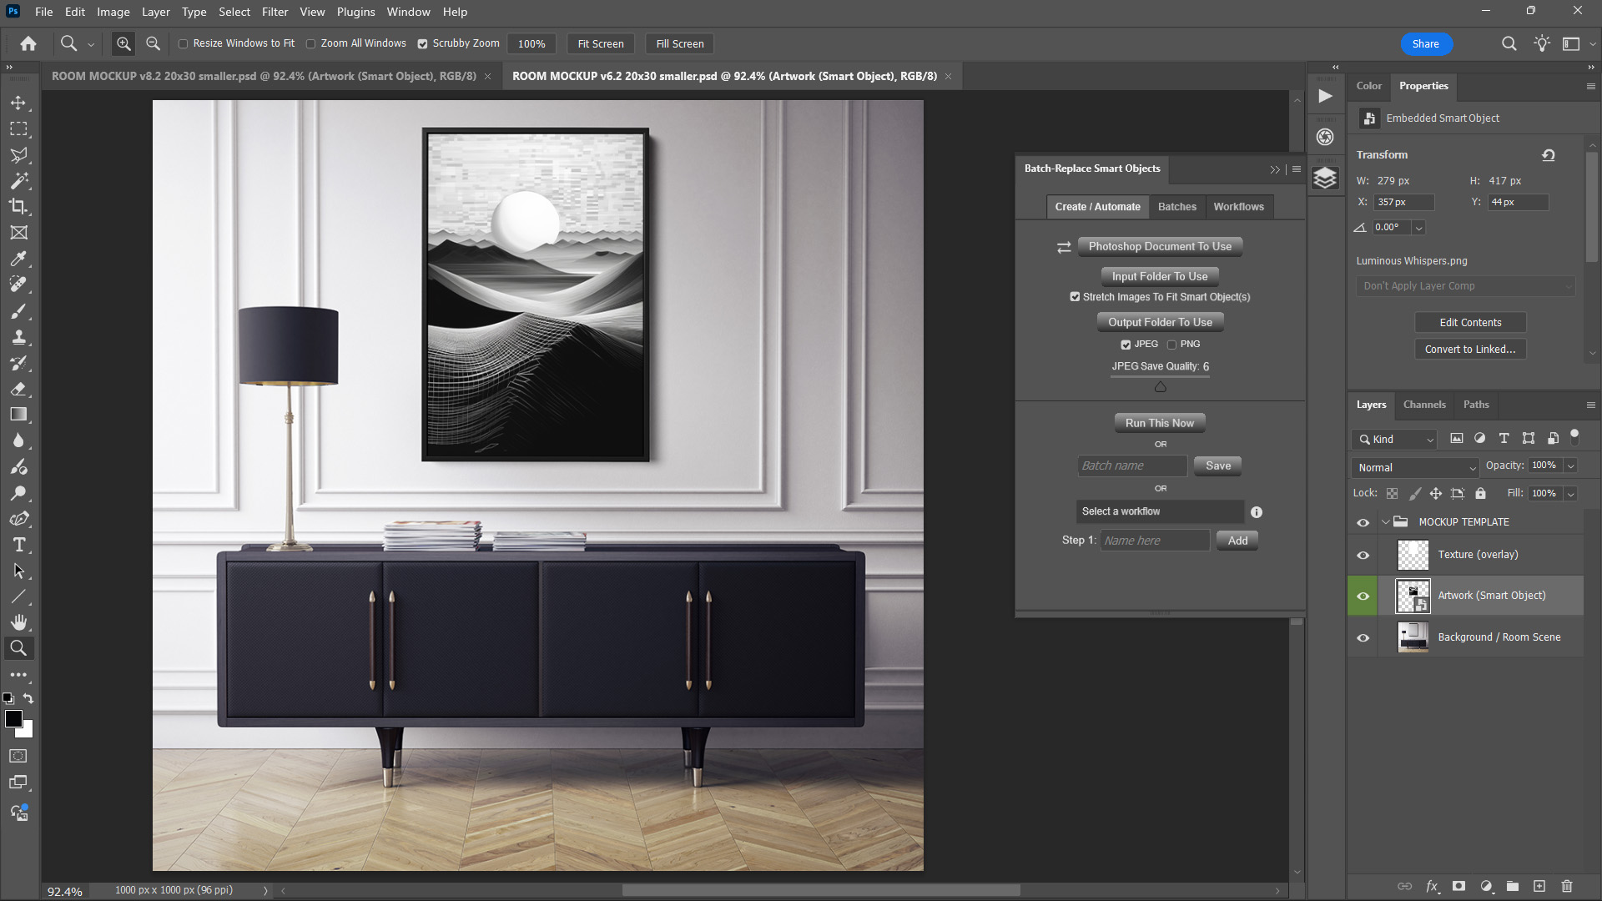The width and height of the screenshot is (1602, 901).
Task: Activate the Horizontal Type tool
Action: pyautogui.click(x=18, y=545)
